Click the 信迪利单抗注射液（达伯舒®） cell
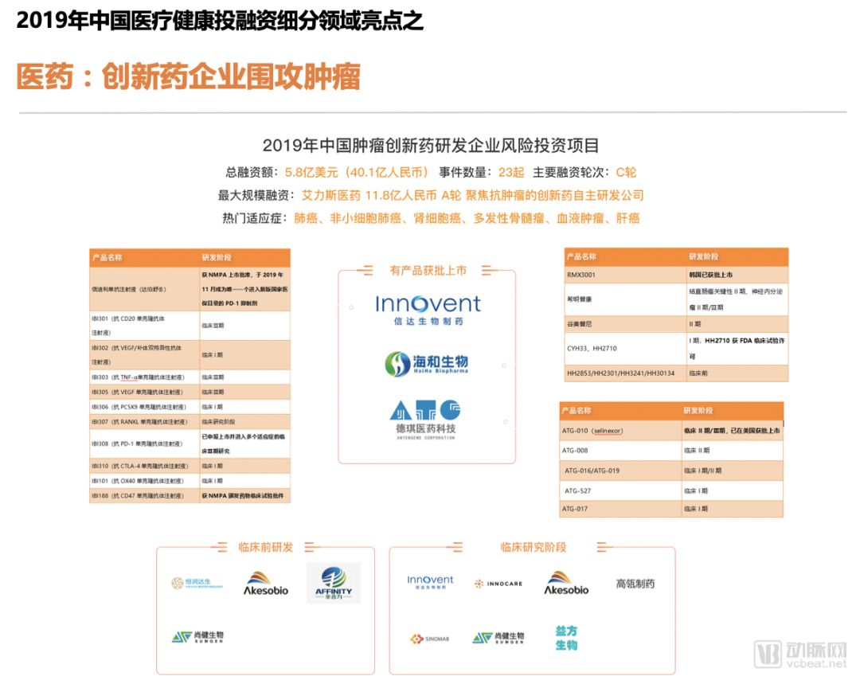This screenshot has width=860, height=680. click(x=144, y=289)
